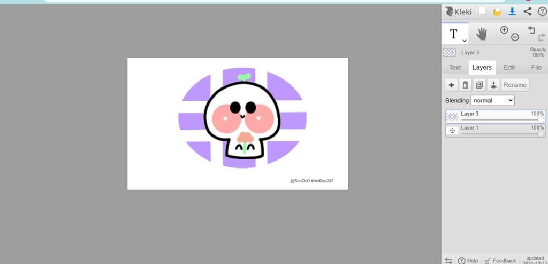
Task: Flip the panel side with the arrows icon
Action: tap(449, 260)
